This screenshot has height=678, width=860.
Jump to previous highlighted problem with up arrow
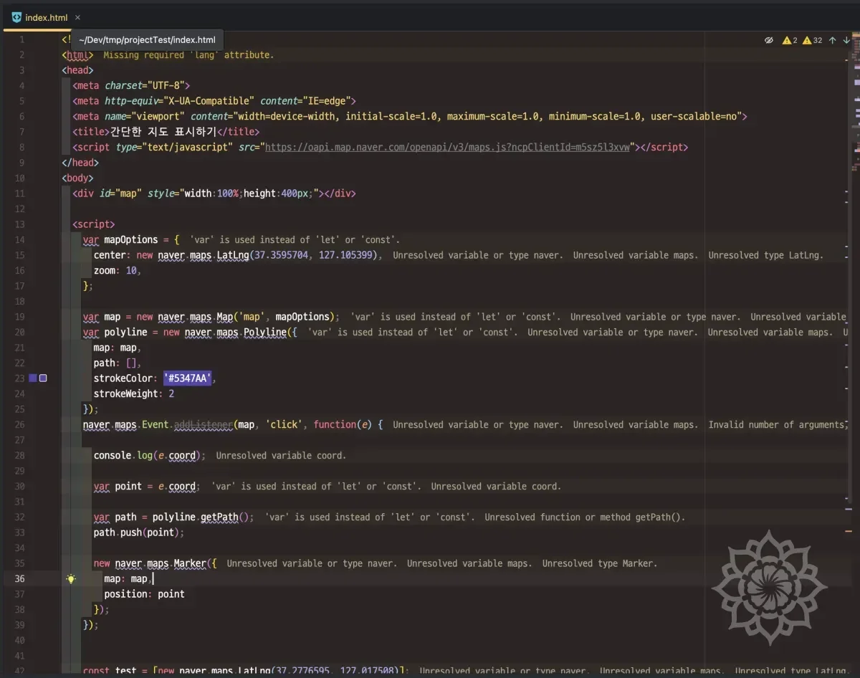click(832, 41)
